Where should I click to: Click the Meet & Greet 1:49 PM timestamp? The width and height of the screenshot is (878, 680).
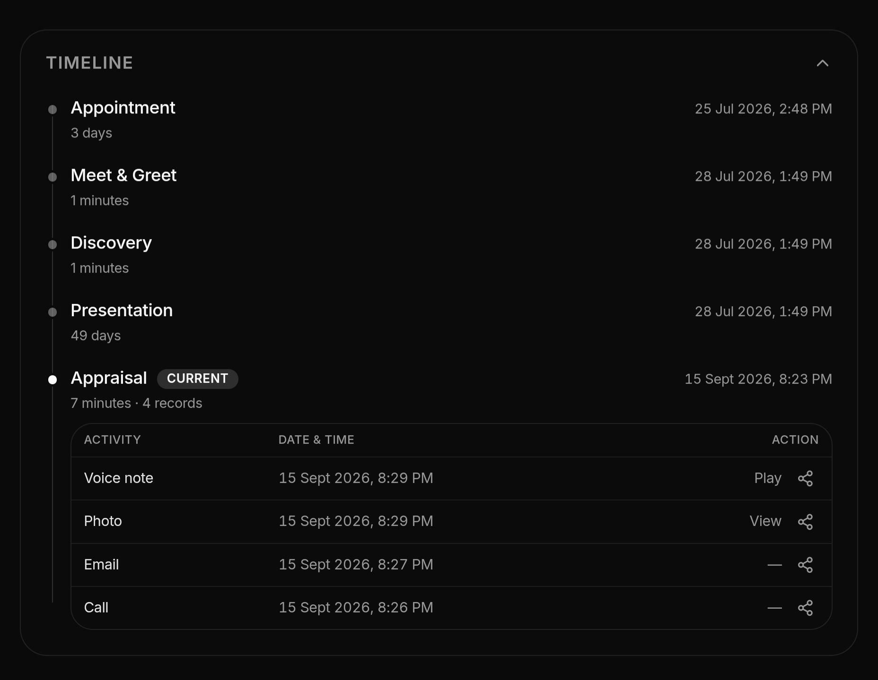tap(763, 177)
